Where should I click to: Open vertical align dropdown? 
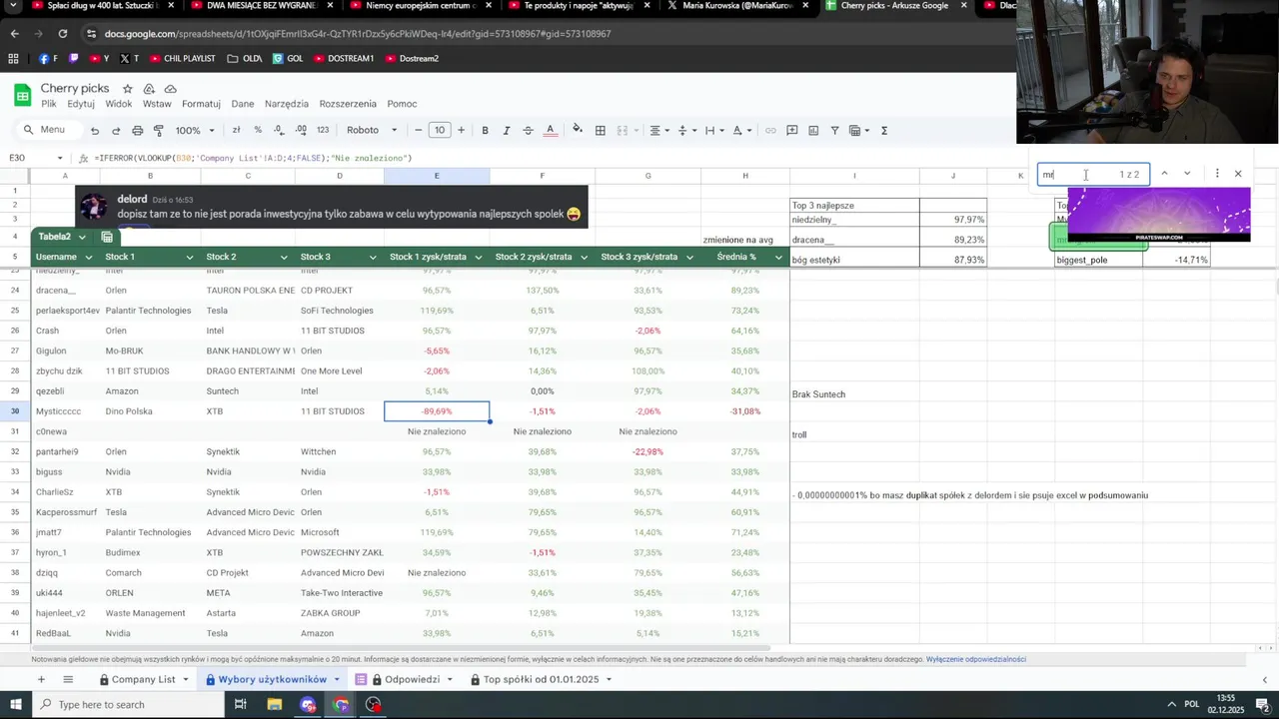pos(686,130)
